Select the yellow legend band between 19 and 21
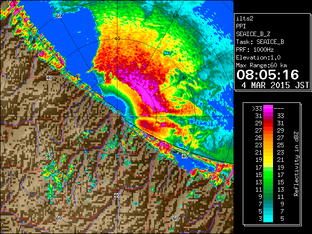 tap(268, 160)
